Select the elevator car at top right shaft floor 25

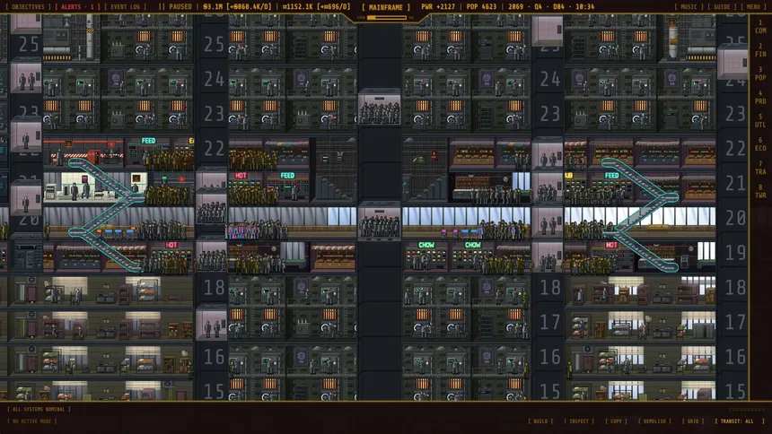547,30
